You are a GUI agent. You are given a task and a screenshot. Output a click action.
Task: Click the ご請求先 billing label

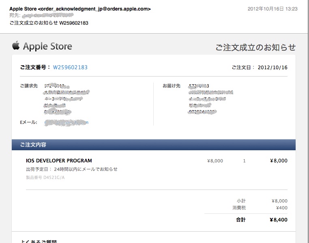coord(29,86)
